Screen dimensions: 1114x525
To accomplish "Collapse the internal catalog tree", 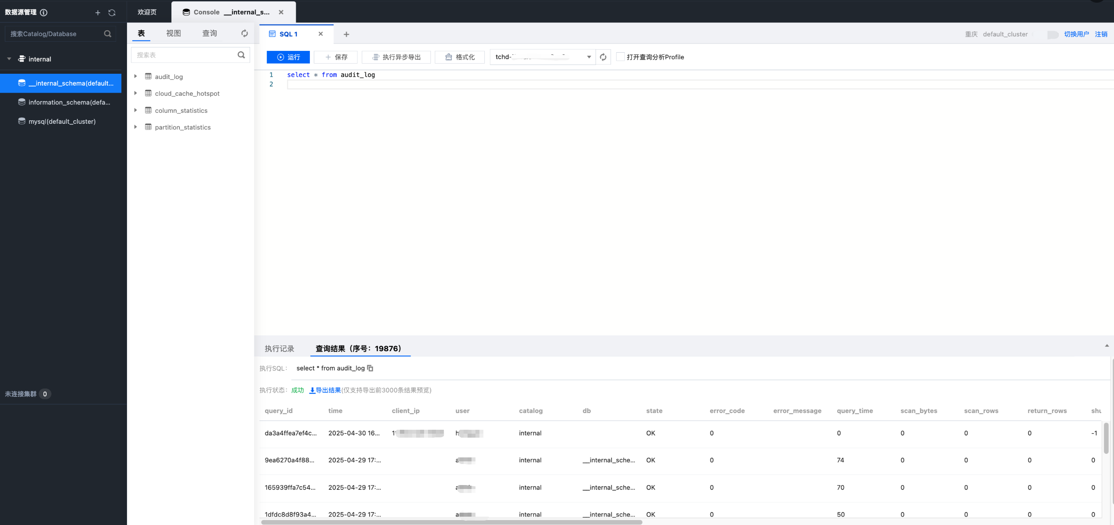I will pos(9,59).
